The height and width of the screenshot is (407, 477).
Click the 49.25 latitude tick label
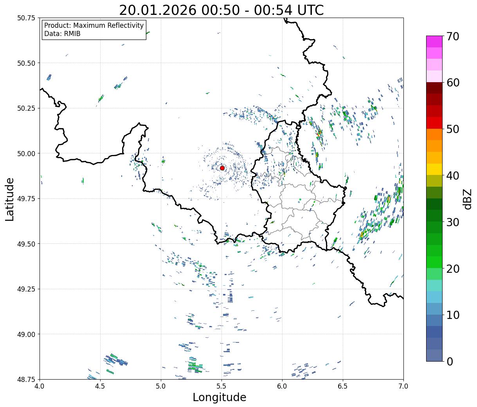26,289
